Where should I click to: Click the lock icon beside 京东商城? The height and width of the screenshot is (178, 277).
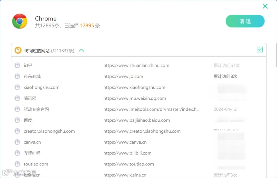pyautogui.click(x=17, y=76)
